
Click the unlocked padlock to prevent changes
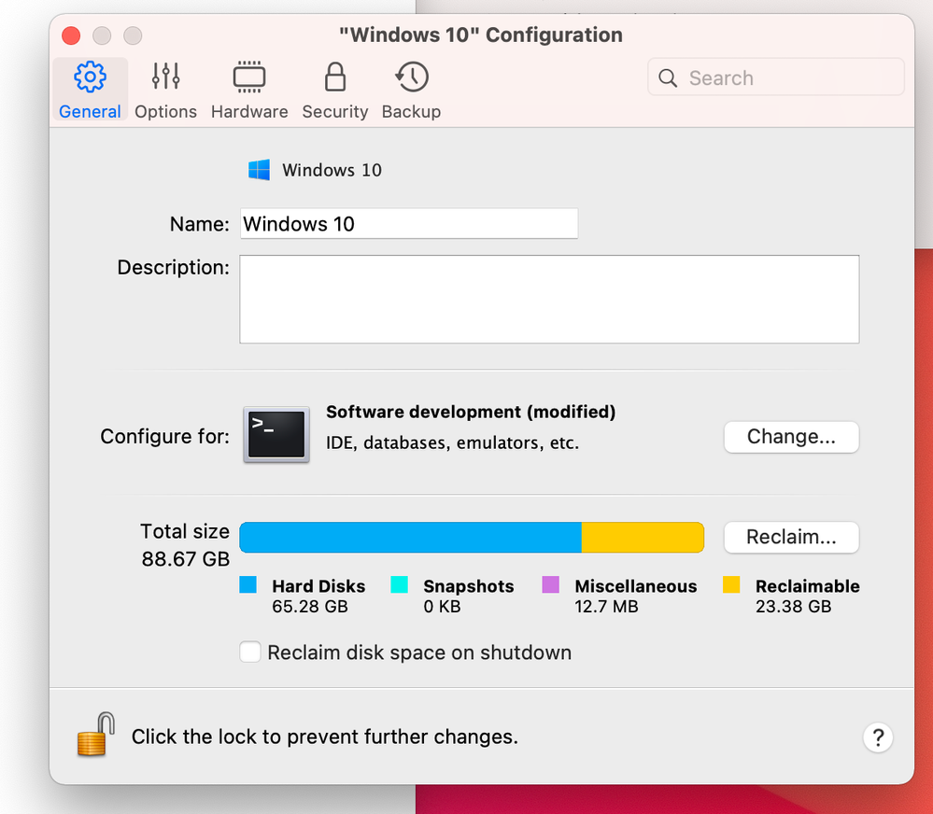[x=96, y=735]
